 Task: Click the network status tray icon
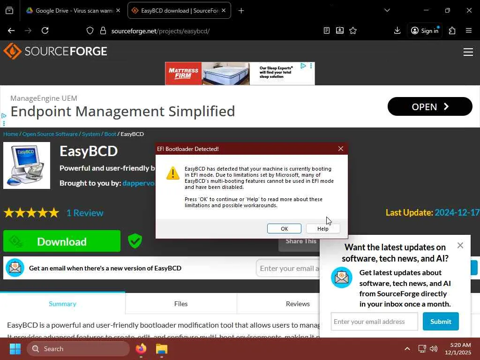(x=422, y=349)
